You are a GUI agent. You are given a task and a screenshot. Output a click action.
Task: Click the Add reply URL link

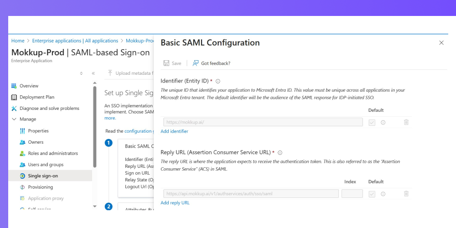click(x=175, y=203)
